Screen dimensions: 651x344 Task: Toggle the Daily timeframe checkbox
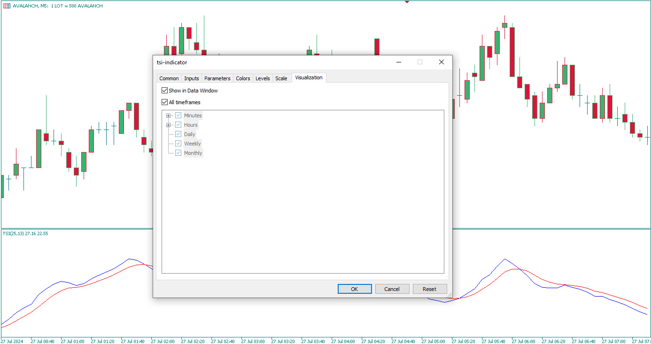point(178,134)
